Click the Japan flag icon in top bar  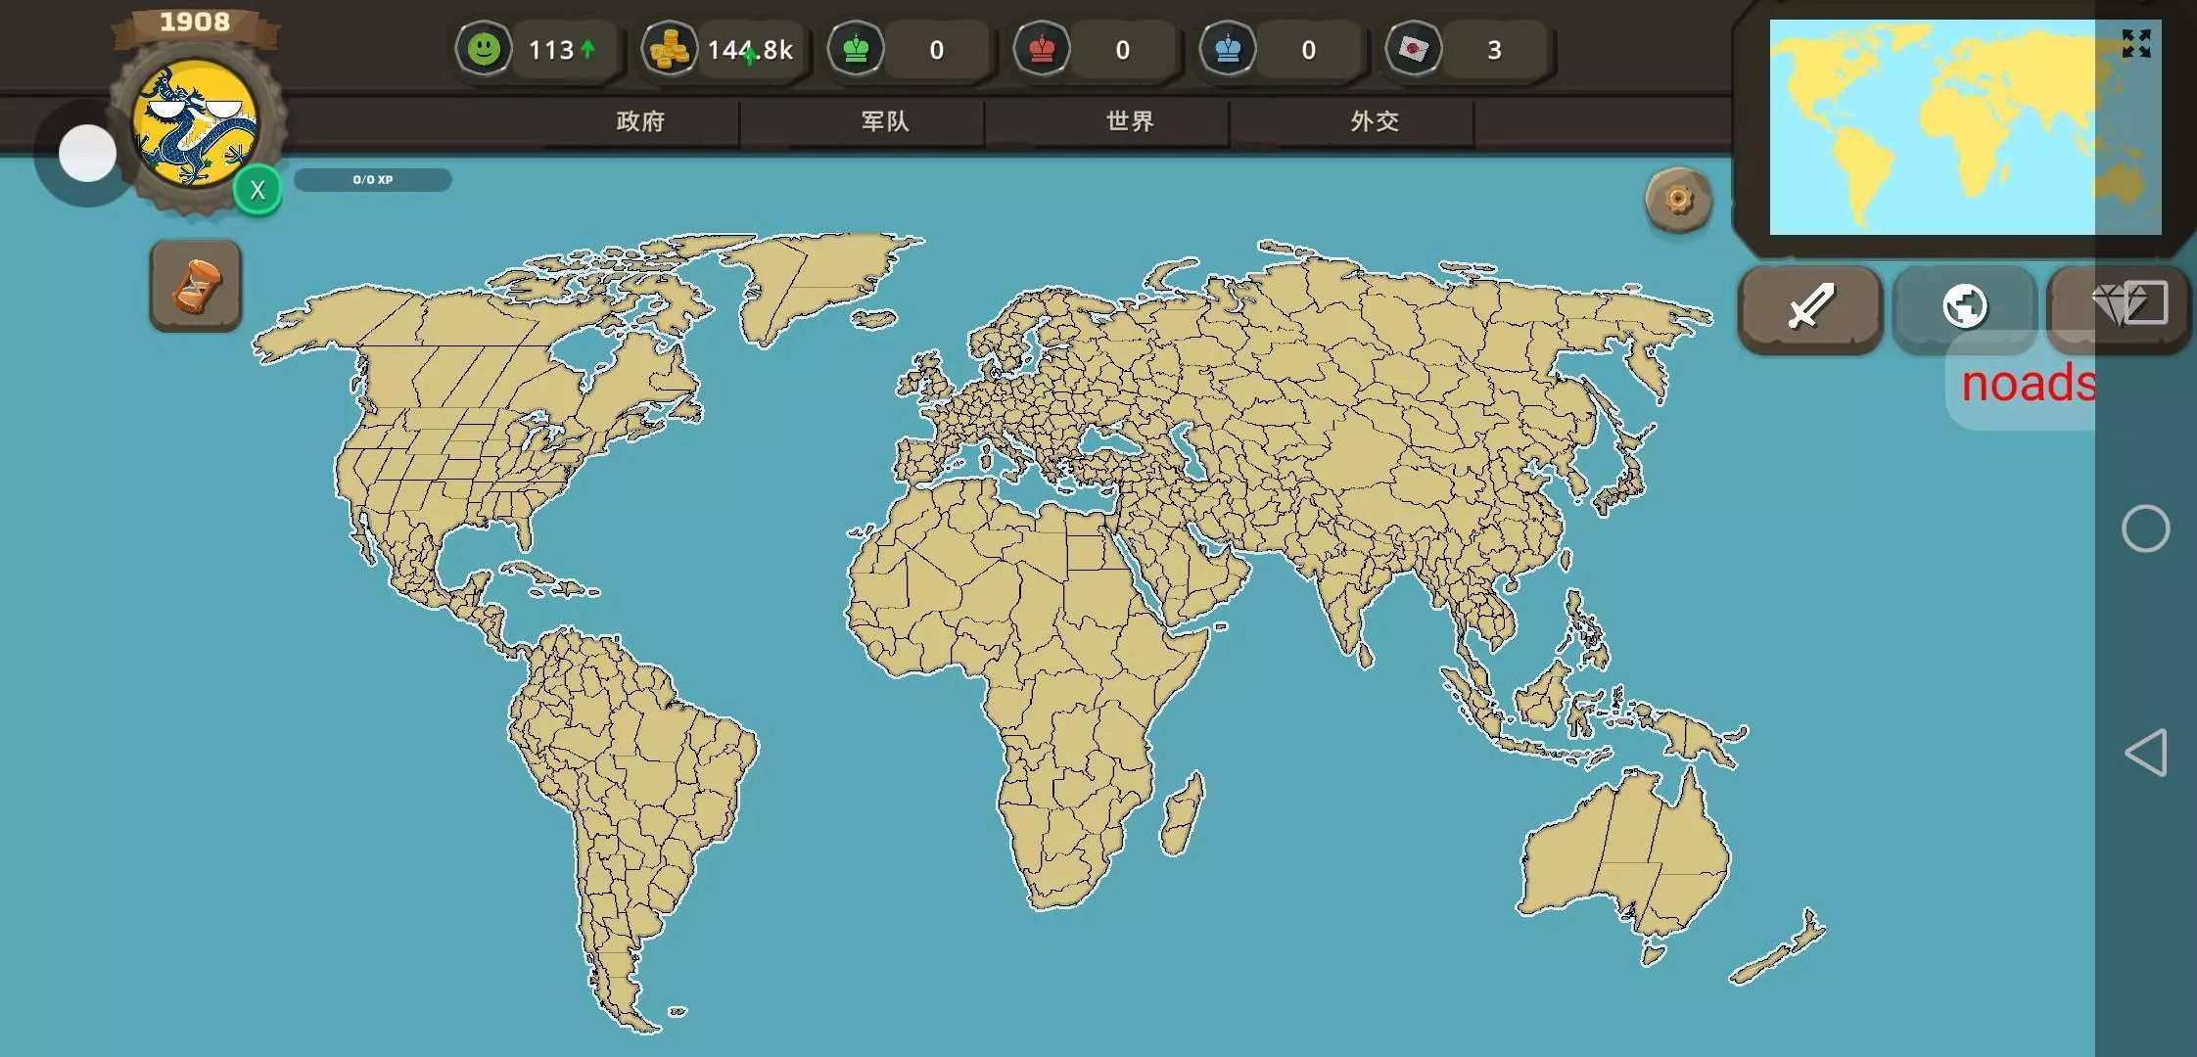[x=1413, y=49]
